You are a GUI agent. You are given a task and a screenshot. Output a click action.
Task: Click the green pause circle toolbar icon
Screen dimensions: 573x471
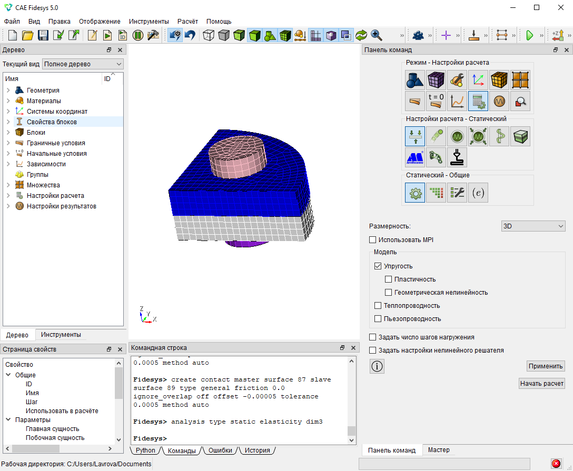click(x=138, y=35)
